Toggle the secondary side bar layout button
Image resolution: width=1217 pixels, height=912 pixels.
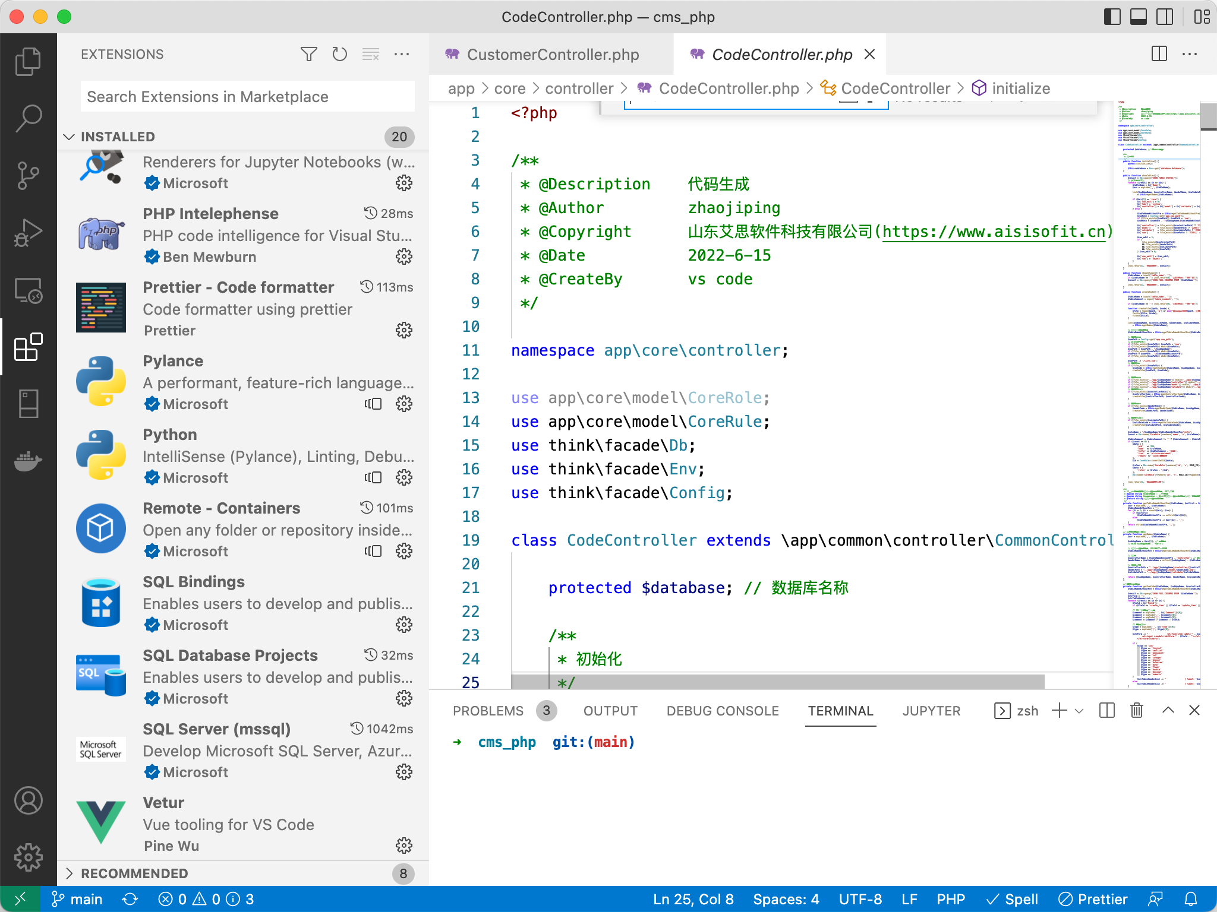1165,17
